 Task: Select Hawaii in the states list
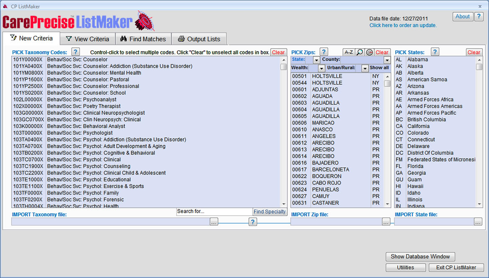[x=435, y=186]
